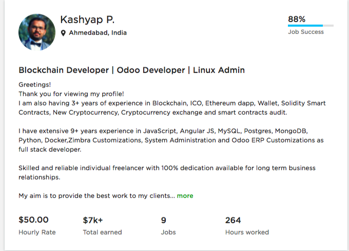
Task: Click the 9 jobs count
Action: (164, 220)
